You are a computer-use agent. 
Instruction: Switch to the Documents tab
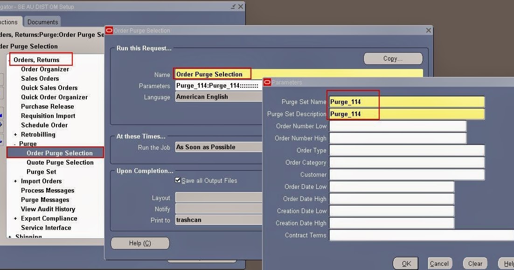(42, 21)
